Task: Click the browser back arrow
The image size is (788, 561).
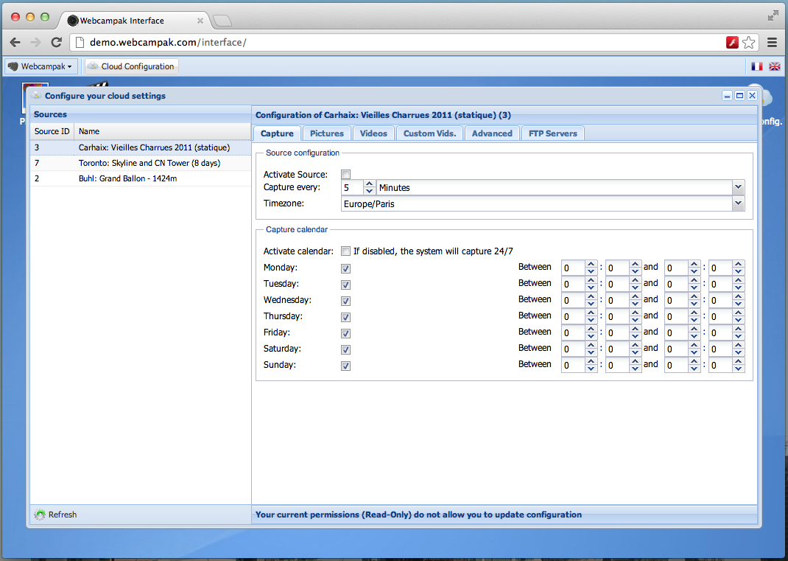Action: (15, 42)
